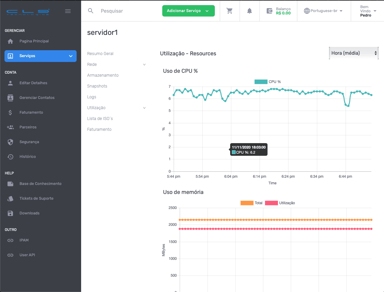Screen dimensions: 384x292
Task: Open notifications bell icon
Action: [249, 11]
